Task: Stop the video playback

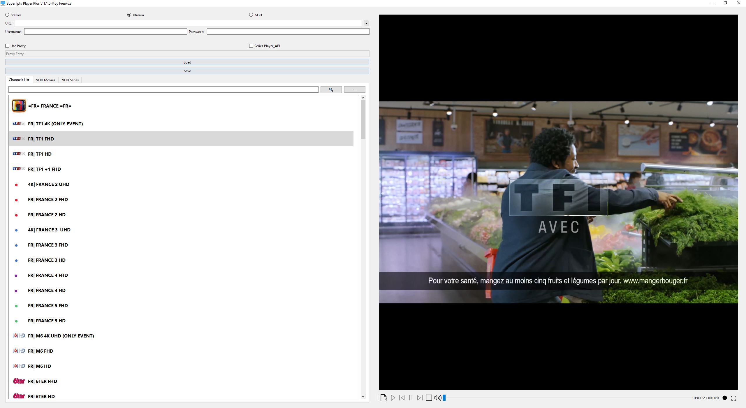Action: pos(429,398)
